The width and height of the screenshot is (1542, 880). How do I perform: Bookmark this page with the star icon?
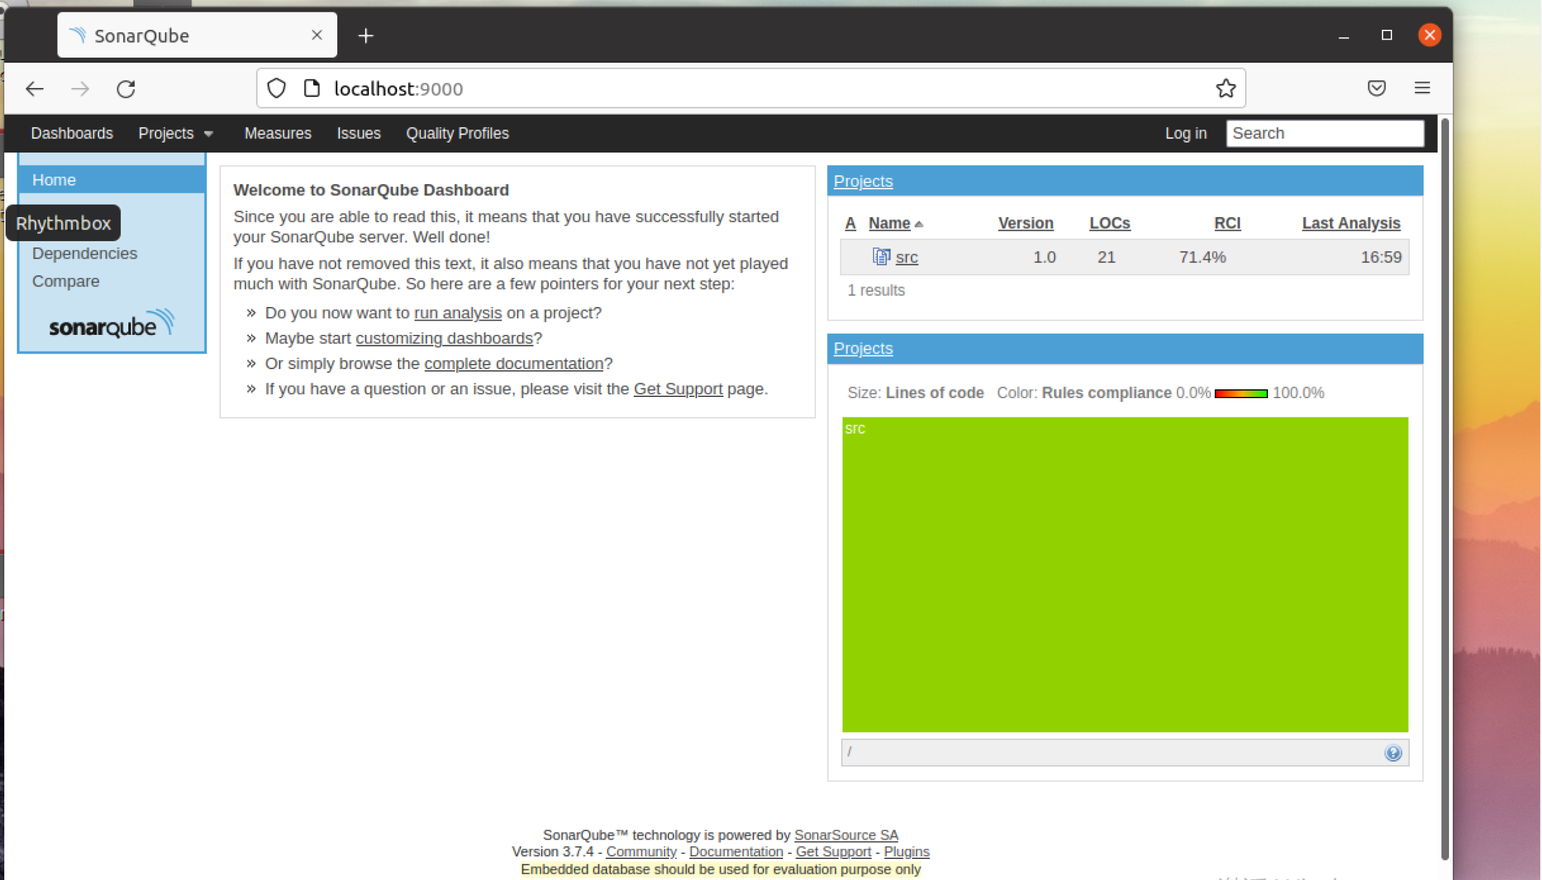point(1225,89)
